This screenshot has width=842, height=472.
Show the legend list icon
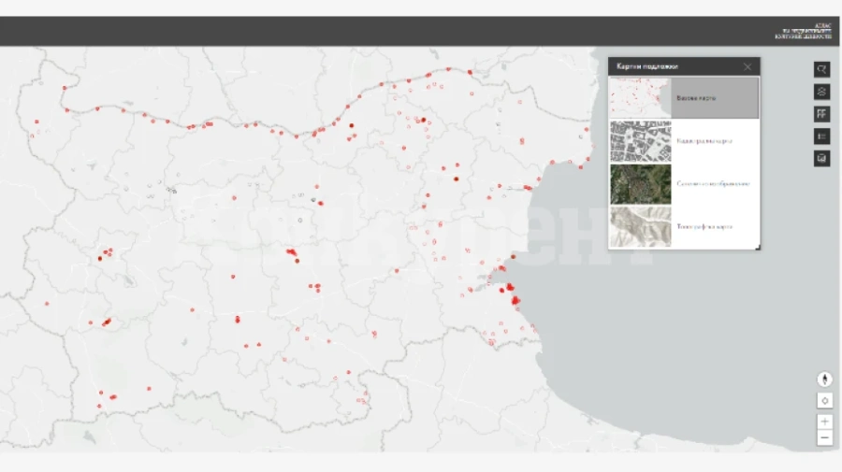tap(821, 136)
